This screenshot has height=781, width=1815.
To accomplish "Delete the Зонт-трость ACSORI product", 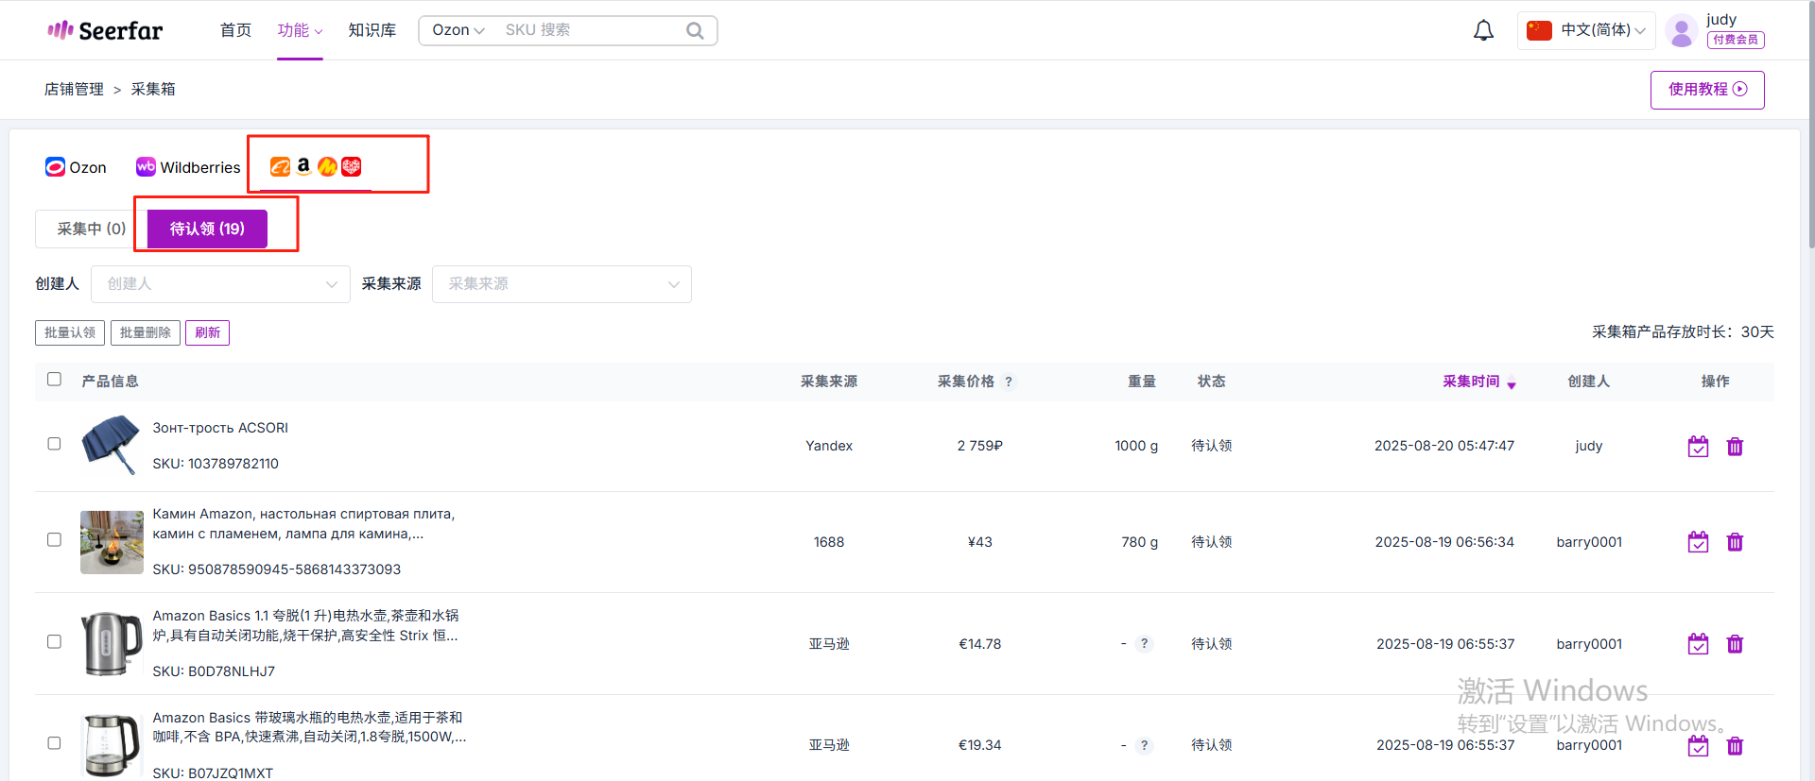I will (x=1735, y=447).
